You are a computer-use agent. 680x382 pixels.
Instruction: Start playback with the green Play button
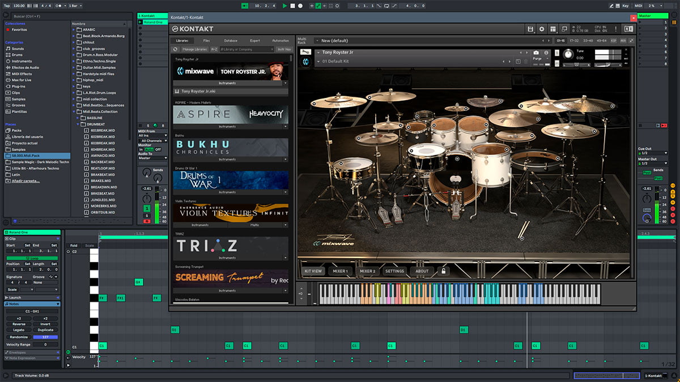pos(284,5)
